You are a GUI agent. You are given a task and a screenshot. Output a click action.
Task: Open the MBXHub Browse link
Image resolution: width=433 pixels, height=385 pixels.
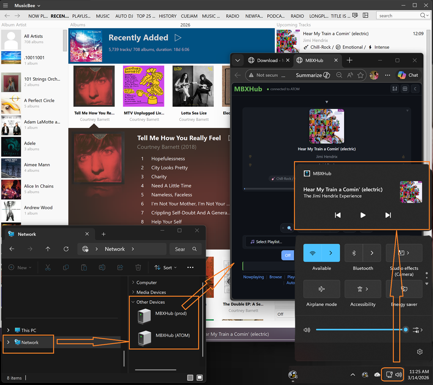point(275,277)
